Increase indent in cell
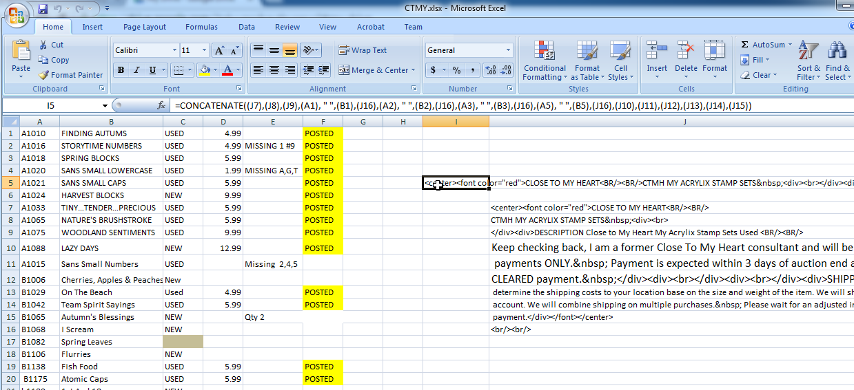 click(x=323, y=69)
